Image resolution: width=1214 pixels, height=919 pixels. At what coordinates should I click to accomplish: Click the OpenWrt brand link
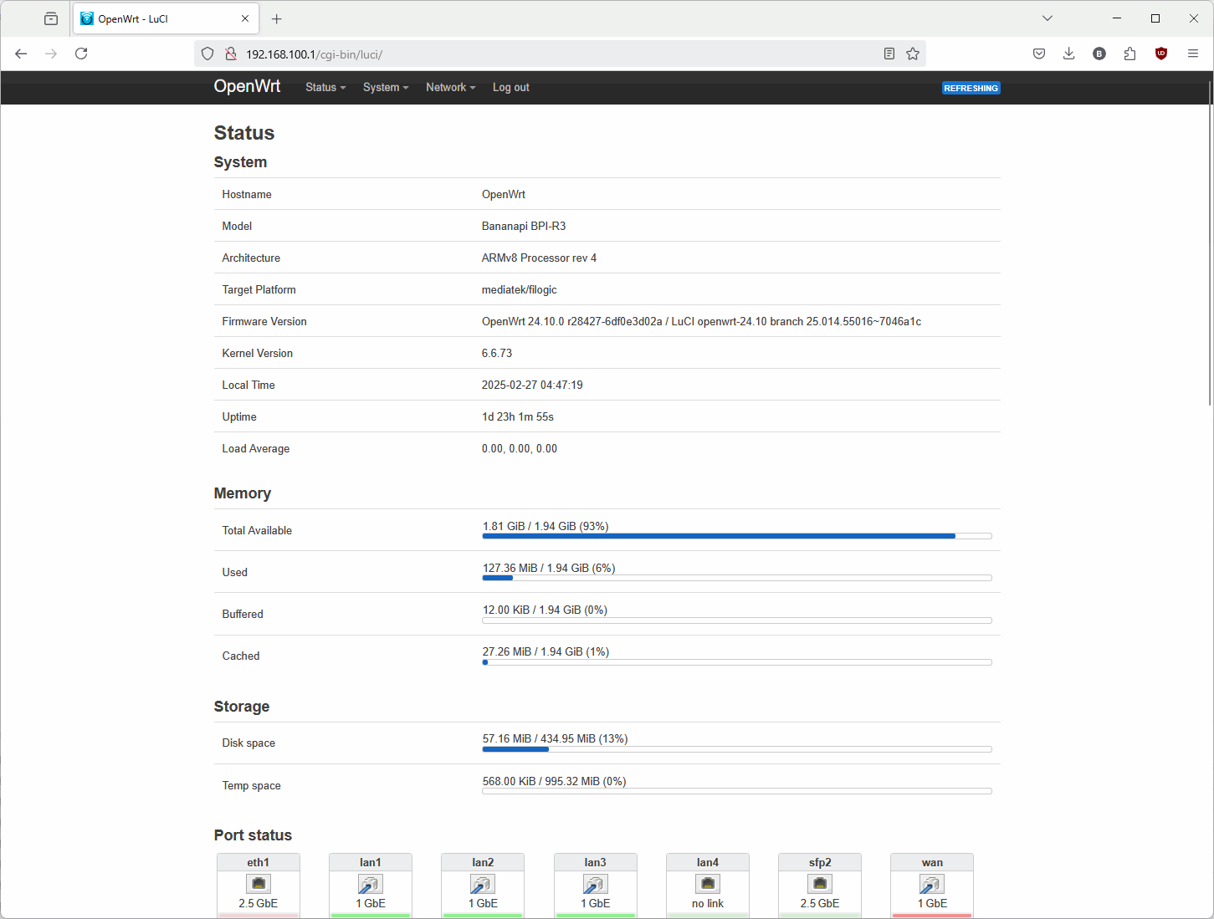[x=247, y=86]
